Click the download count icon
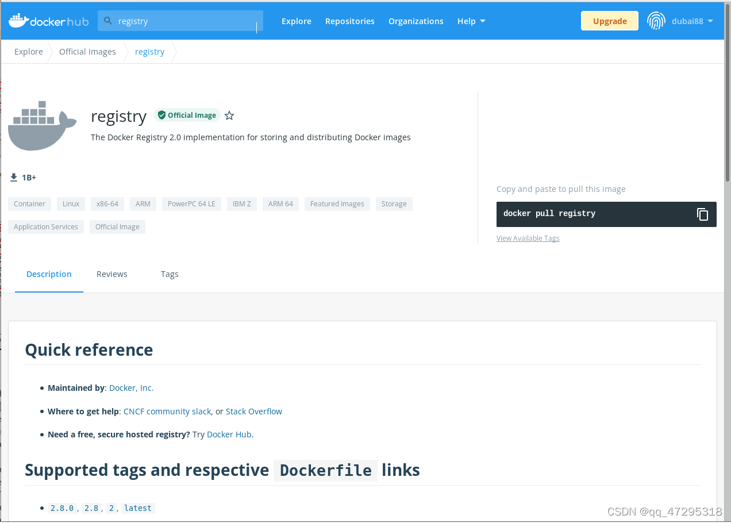Viewport: 731px width, 523px height. pyautogui.click(x=14, y=178)
